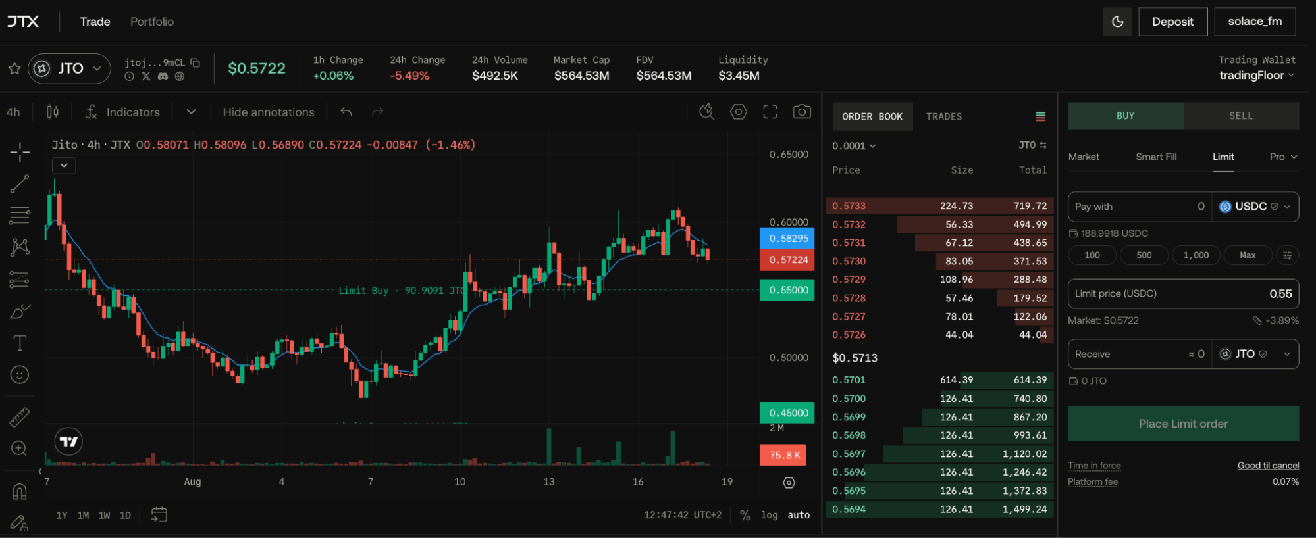This screenshot has height=538, width=1316.
Task: Toggle percent scale on chart
Action: (745, 515)
